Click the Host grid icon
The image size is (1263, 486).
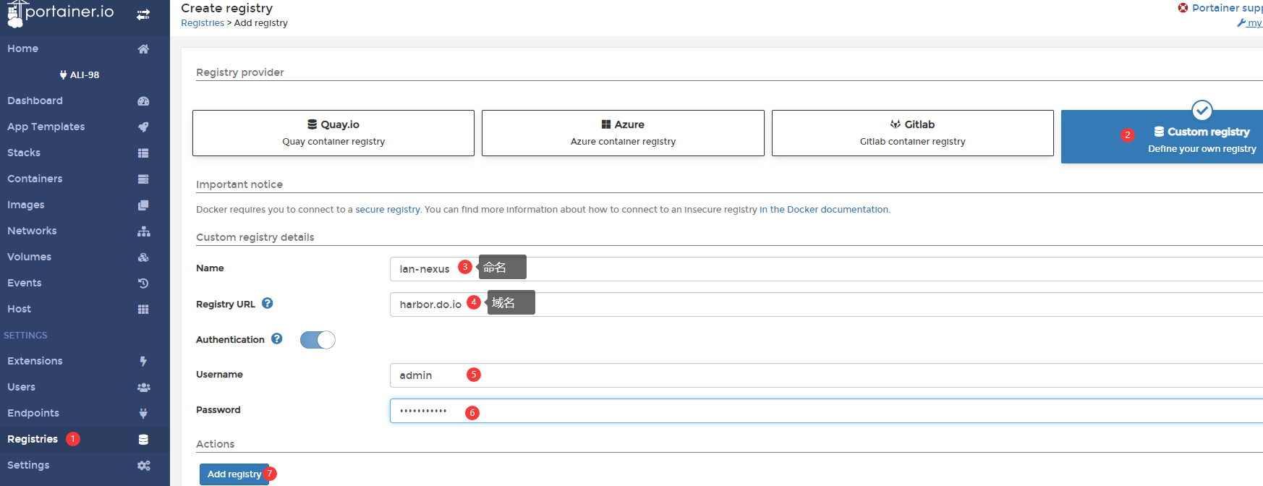[143, 310]
